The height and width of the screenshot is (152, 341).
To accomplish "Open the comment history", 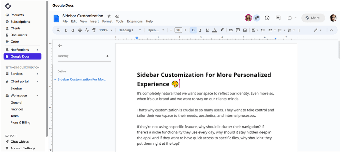I will coord(278,18).
